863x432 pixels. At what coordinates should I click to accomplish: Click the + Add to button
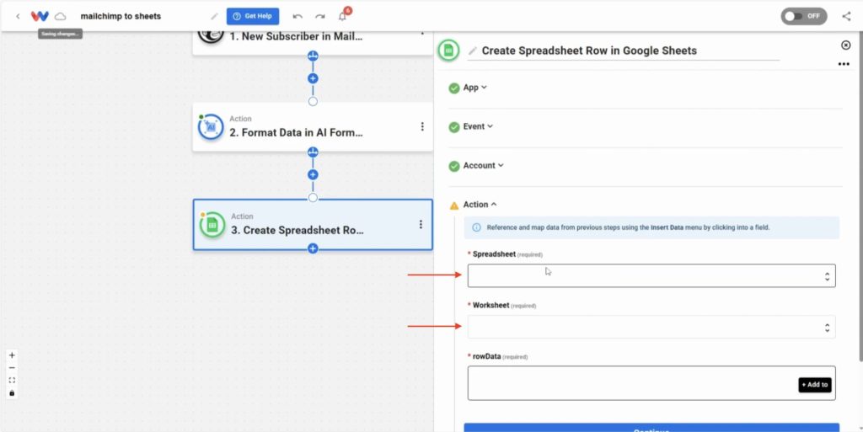(815, 385)
